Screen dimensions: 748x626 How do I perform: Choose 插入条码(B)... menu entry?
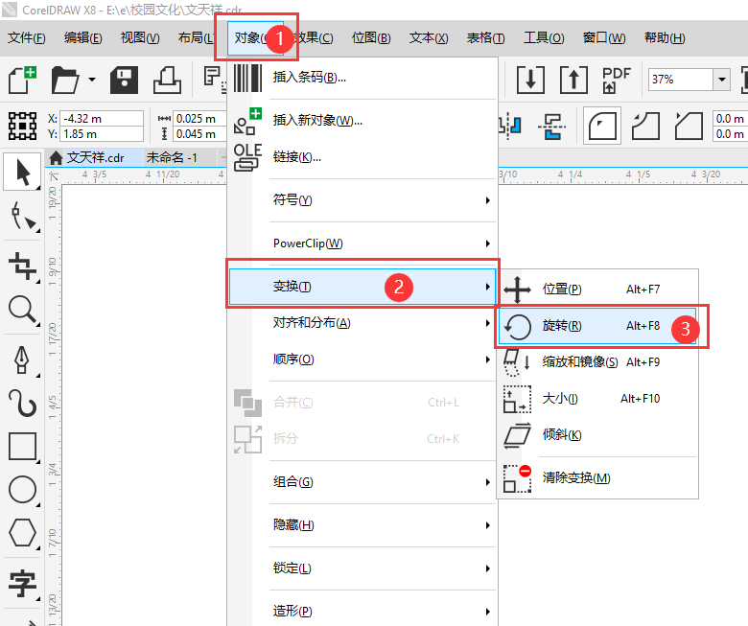362,78
